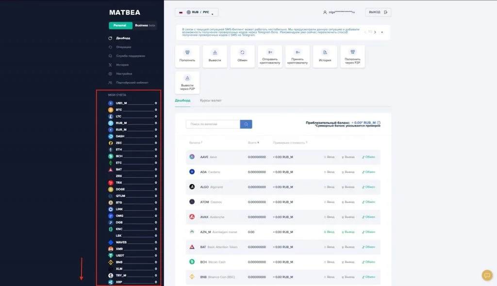Viewport: 497px width, 286px height.
Task: Open the live chat bubble icon
Action: (487, 275)
